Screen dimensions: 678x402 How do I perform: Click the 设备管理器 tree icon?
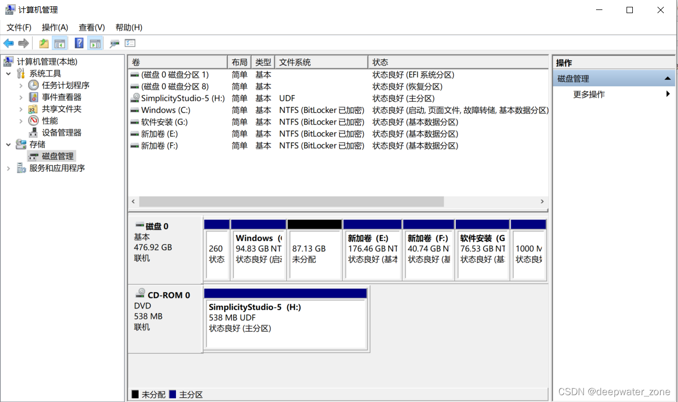(34, 132)
